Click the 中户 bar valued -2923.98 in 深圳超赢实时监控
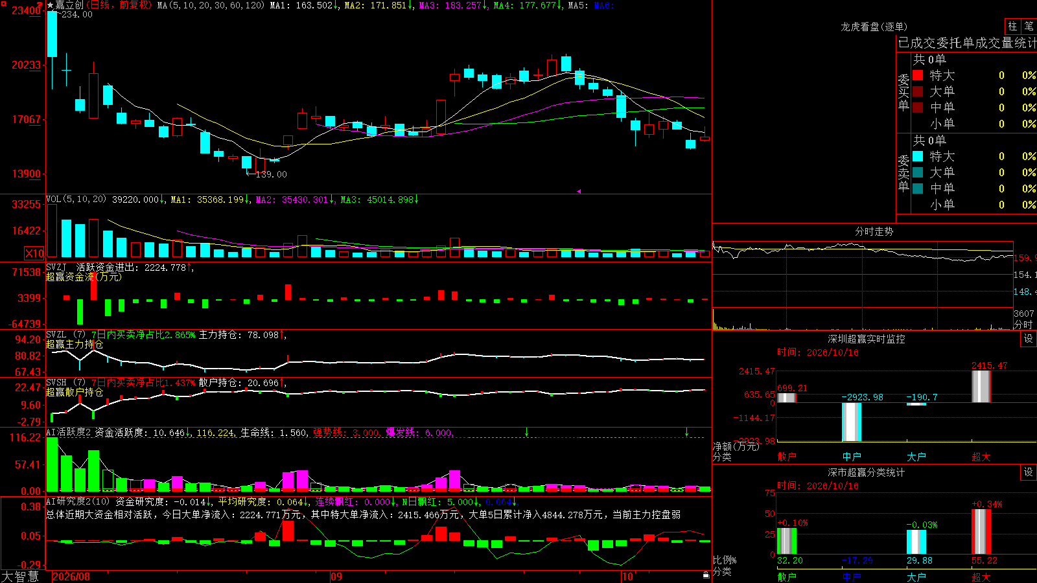 click(x=852, y=422)
